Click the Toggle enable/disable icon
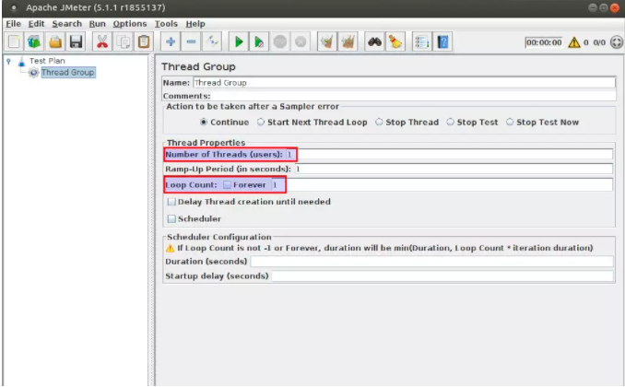 (212, 41)
